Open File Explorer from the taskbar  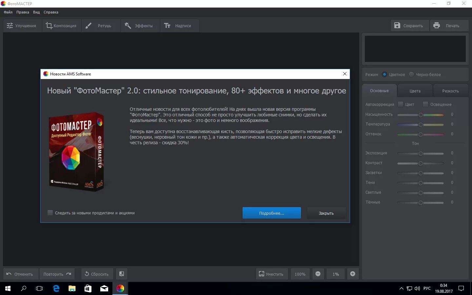(x=72, y=288)
